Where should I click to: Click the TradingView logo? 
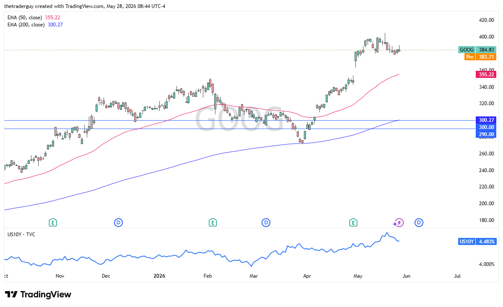pyautogui.click(x=38, y=294)
